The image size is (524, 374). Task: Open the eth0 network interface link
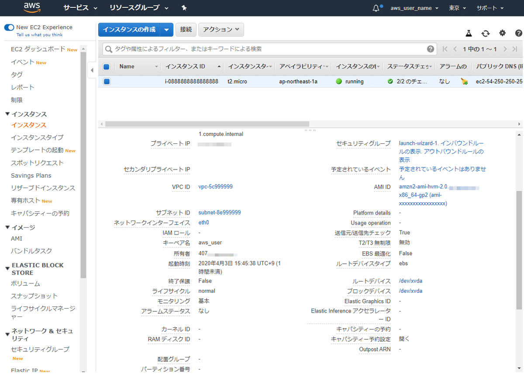pos(203,223)
